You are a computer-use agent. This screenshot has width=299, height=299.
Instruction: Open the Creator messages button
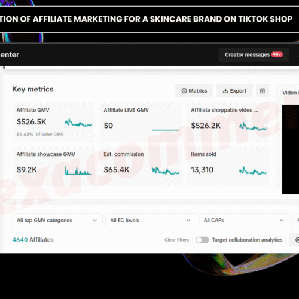(254, 54)
